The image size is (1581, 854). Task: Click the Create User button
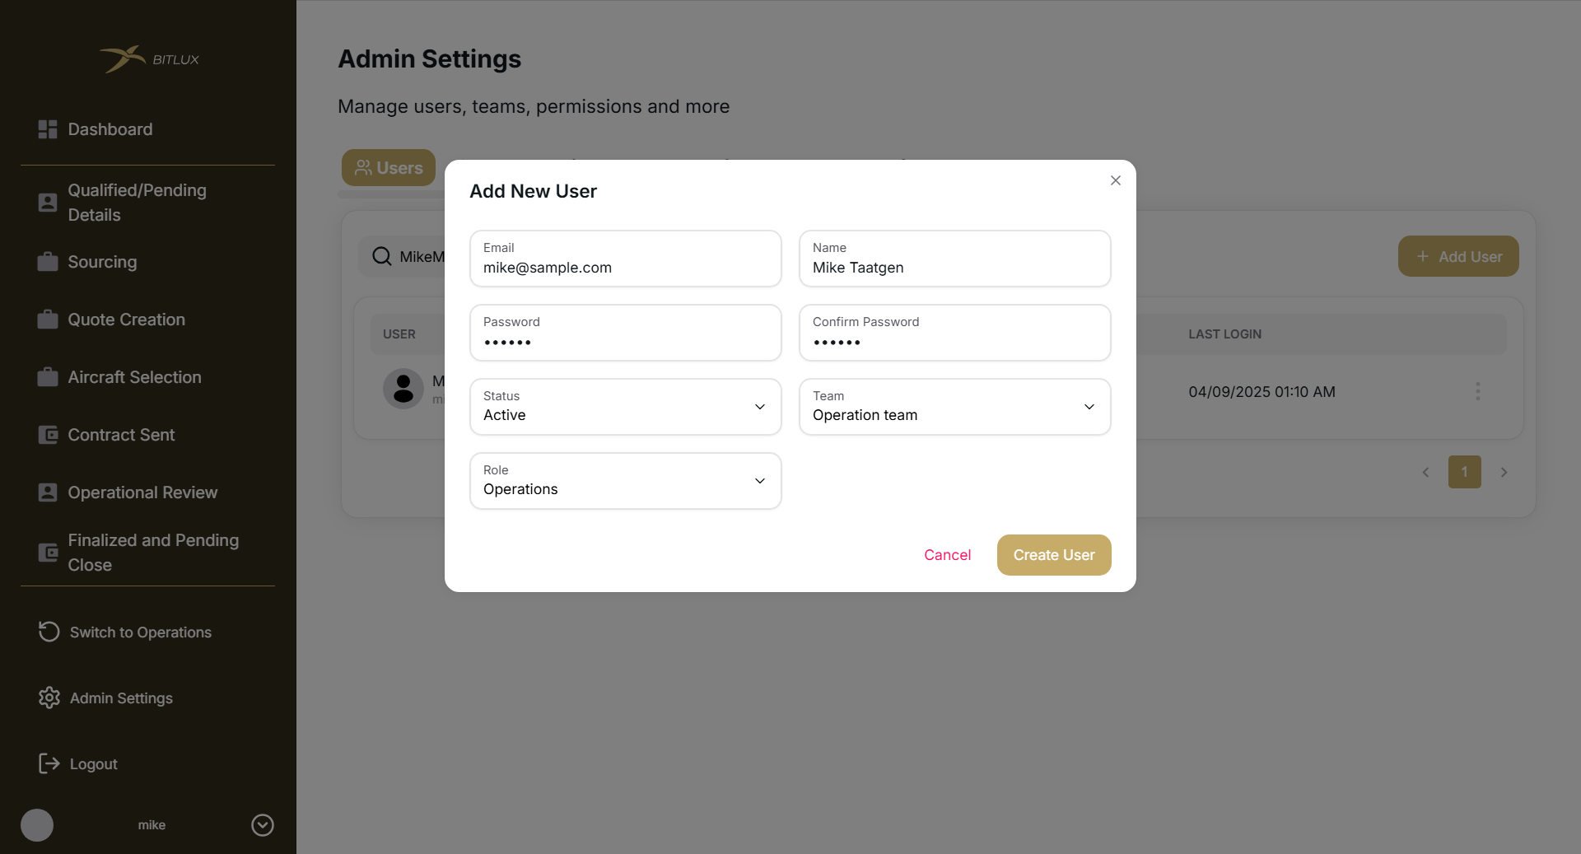point(1054,555)
